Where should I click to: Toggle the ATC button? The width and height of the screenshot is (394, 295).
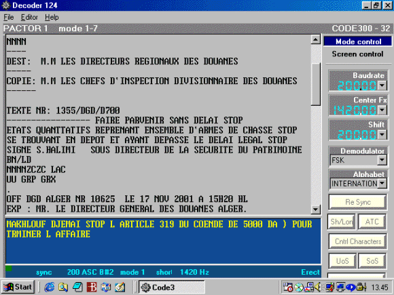tap(372, 222)
